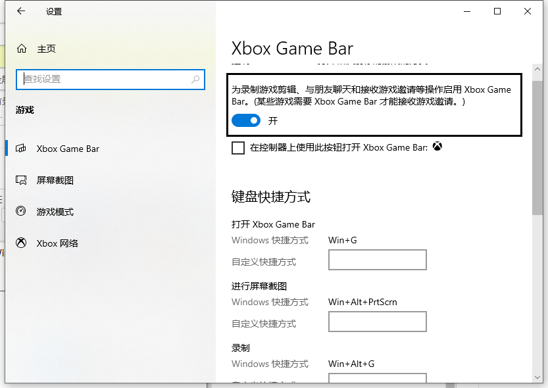The height and width of the screenshot is (388, 548).
Task: Go back with the arrow button
Action: (x=21, y=11)
